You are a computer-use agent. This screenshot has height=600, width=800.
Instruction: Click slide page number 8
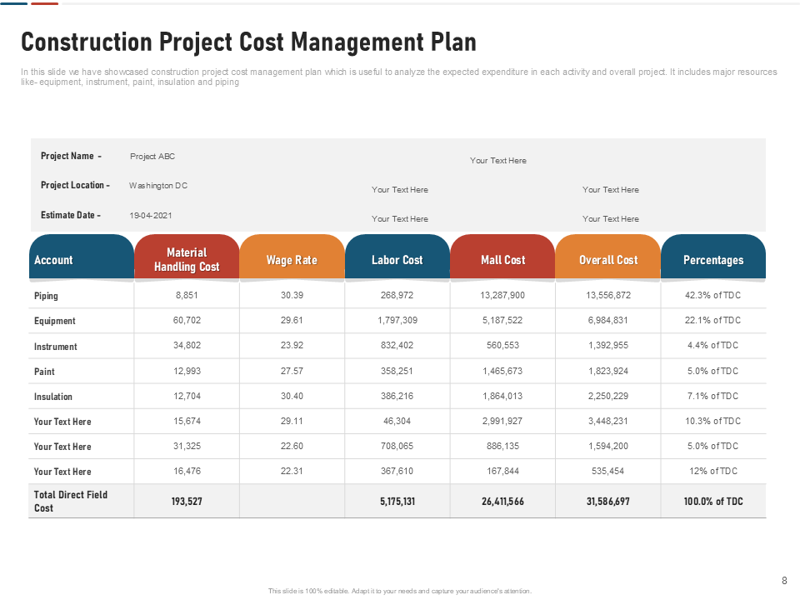click(x=784, y=581)
